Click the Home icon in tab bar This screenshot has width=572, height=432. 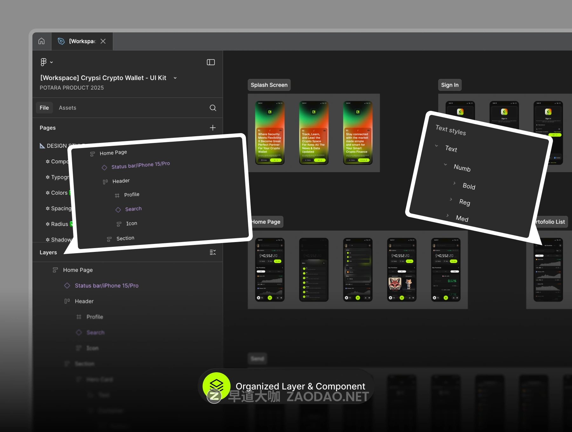click(x=42, y=41)
